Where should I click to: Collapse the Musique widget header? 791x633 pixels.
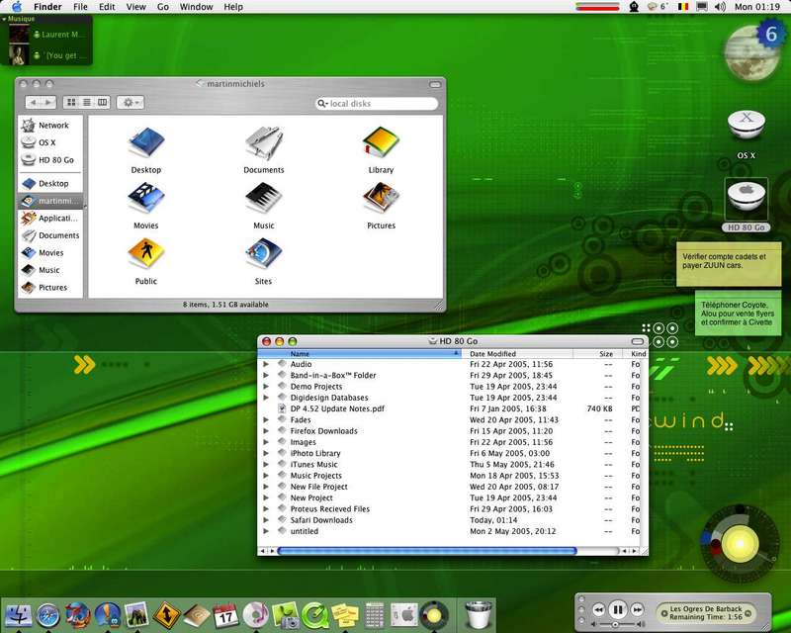[x=5, y=19]
